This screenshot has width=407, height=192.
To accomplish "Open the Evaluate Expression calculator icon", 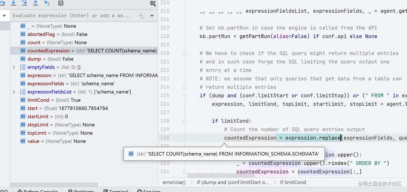I will (x=61, y=3).
